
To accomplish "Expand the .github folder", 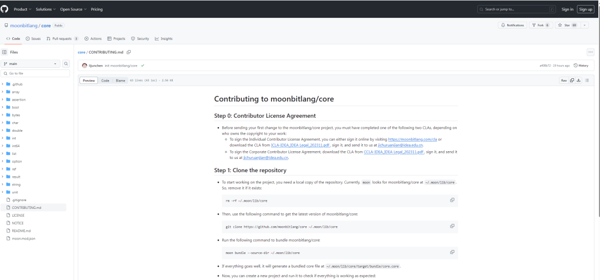I will coord(3,84).
